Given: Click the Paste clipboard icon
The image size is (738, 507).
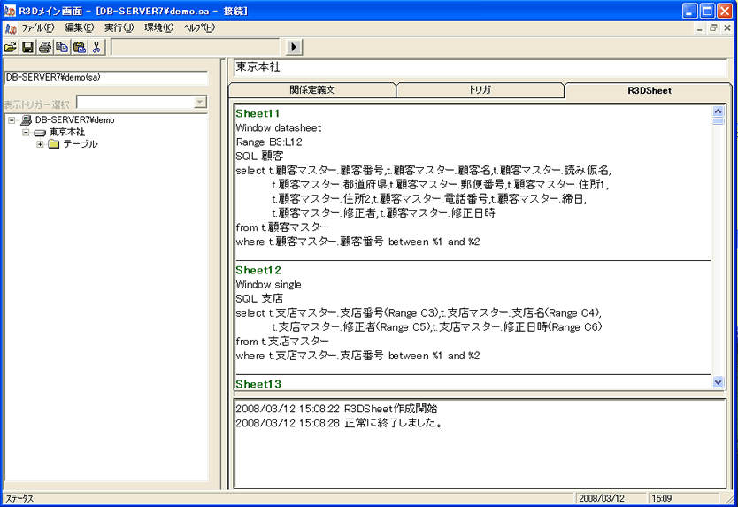Looking at the screenshot, I should click(x=79, y=47).
